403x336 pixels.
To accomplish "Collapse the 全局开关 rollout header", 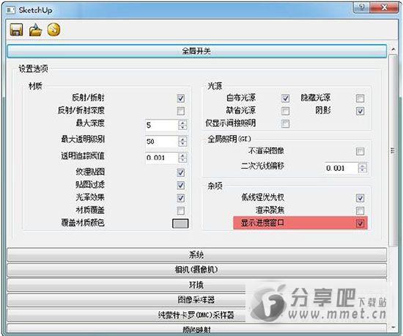I will pyautogui.click(x=197, y=51).
